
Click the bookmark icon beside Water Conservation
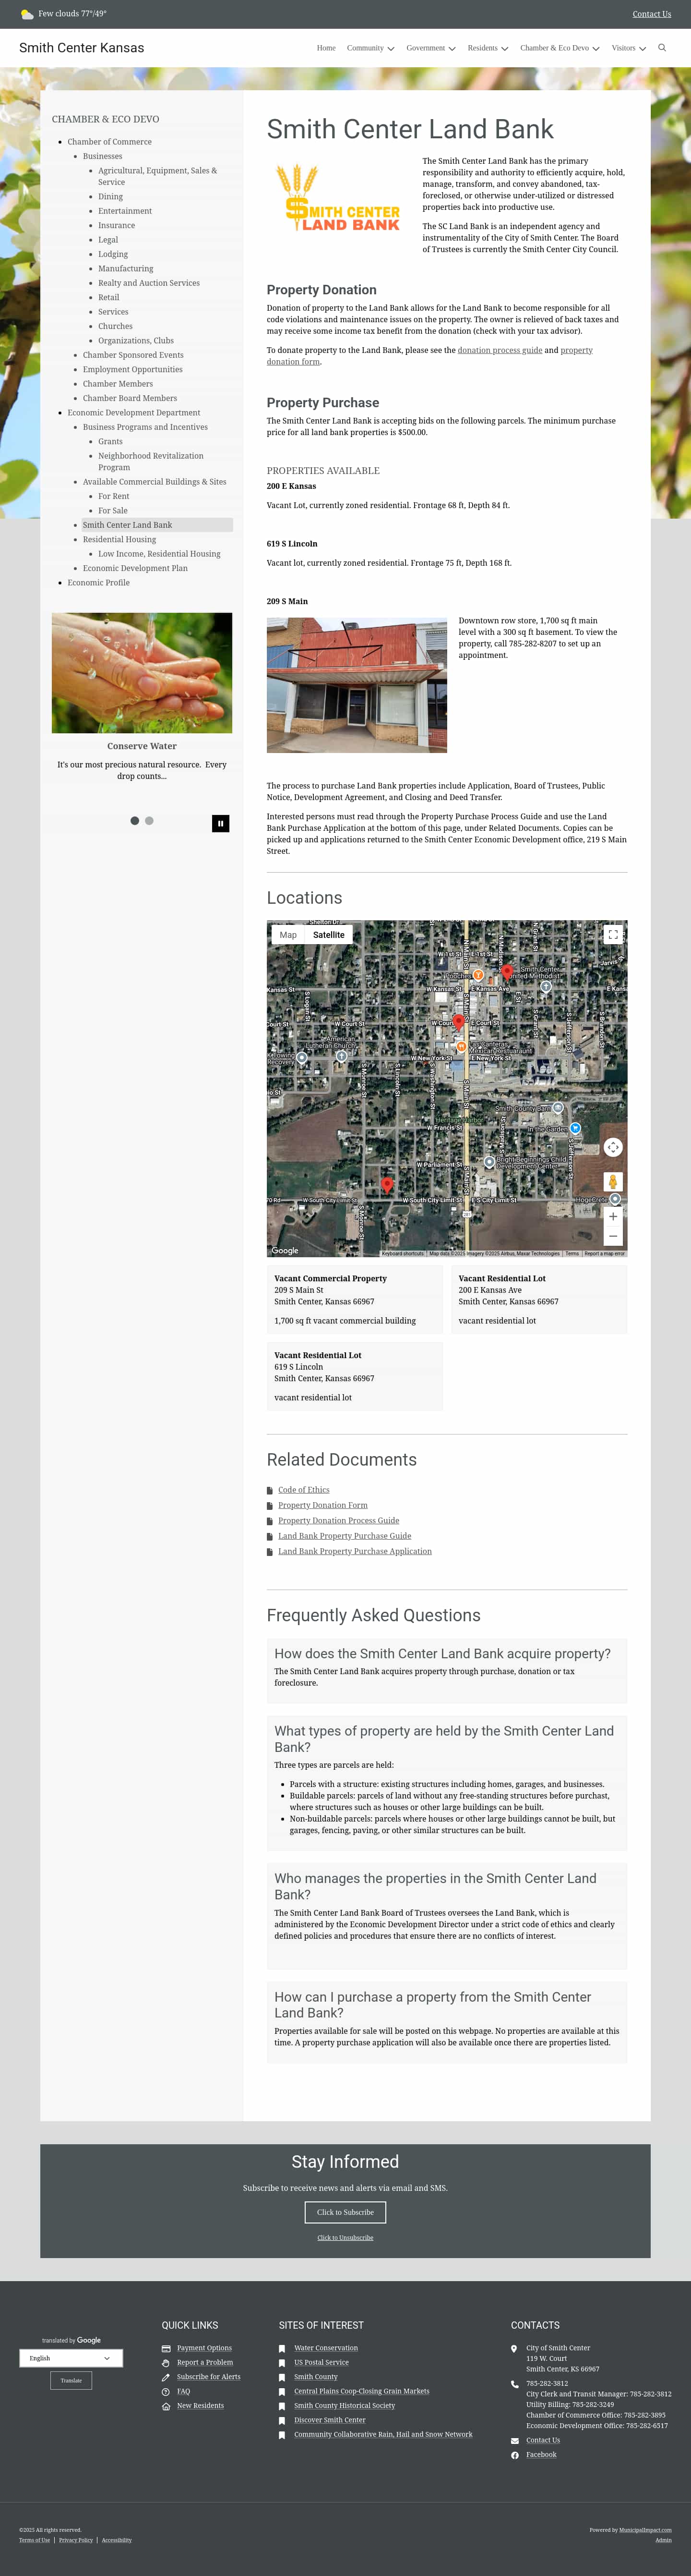(282, 2348)
